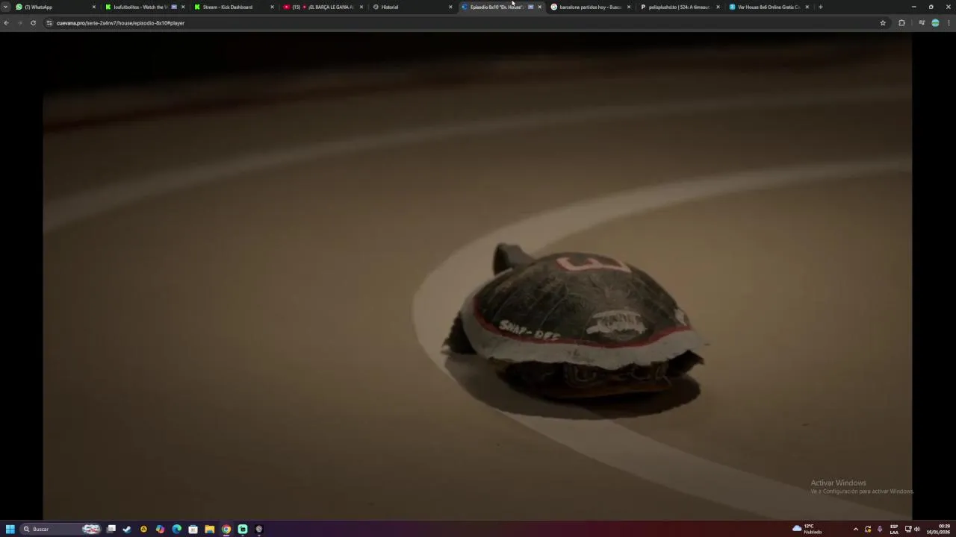Open the media control toolbar button
Viewport: 956px width, 537px height.
922,23
